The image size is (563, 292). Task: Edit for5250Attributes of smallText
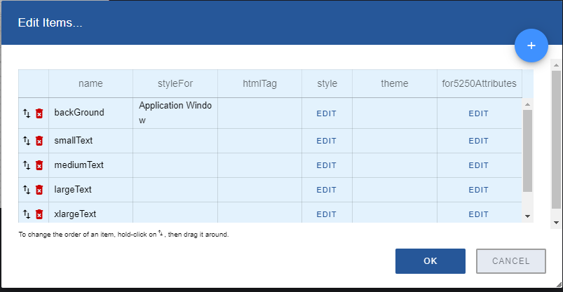click(478, 141)
